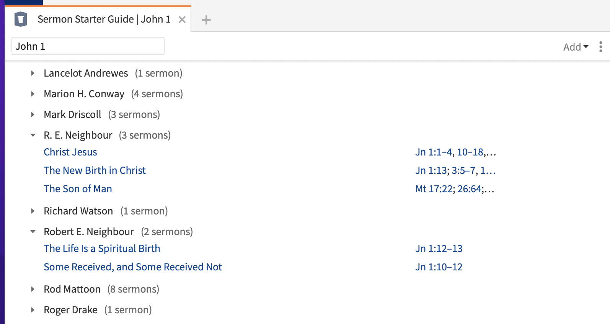
Task: Close the Sermon Starter Guide tab
Action: (182, 20)
